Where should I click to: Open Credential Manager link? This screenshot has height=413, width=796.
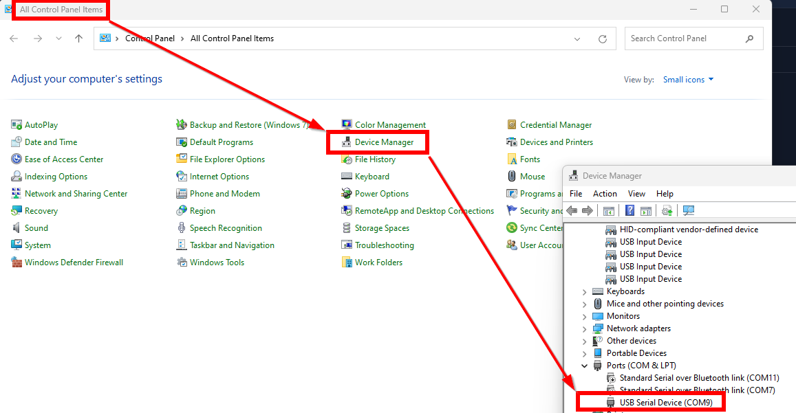tap(555, 125)
